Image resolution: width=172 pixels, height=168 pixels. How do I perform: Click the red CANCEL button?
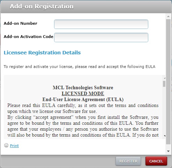pos(156,161)
